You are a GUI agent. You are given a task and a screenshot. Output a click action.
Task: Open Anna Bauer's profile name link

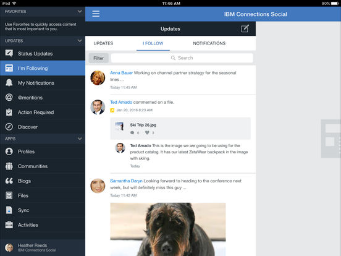[x=121, y=73]
